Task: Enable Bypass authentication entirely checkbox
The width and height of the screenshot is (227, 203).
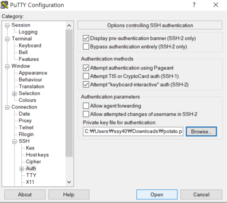Action: pyautogui.click(x=86, y=47)
